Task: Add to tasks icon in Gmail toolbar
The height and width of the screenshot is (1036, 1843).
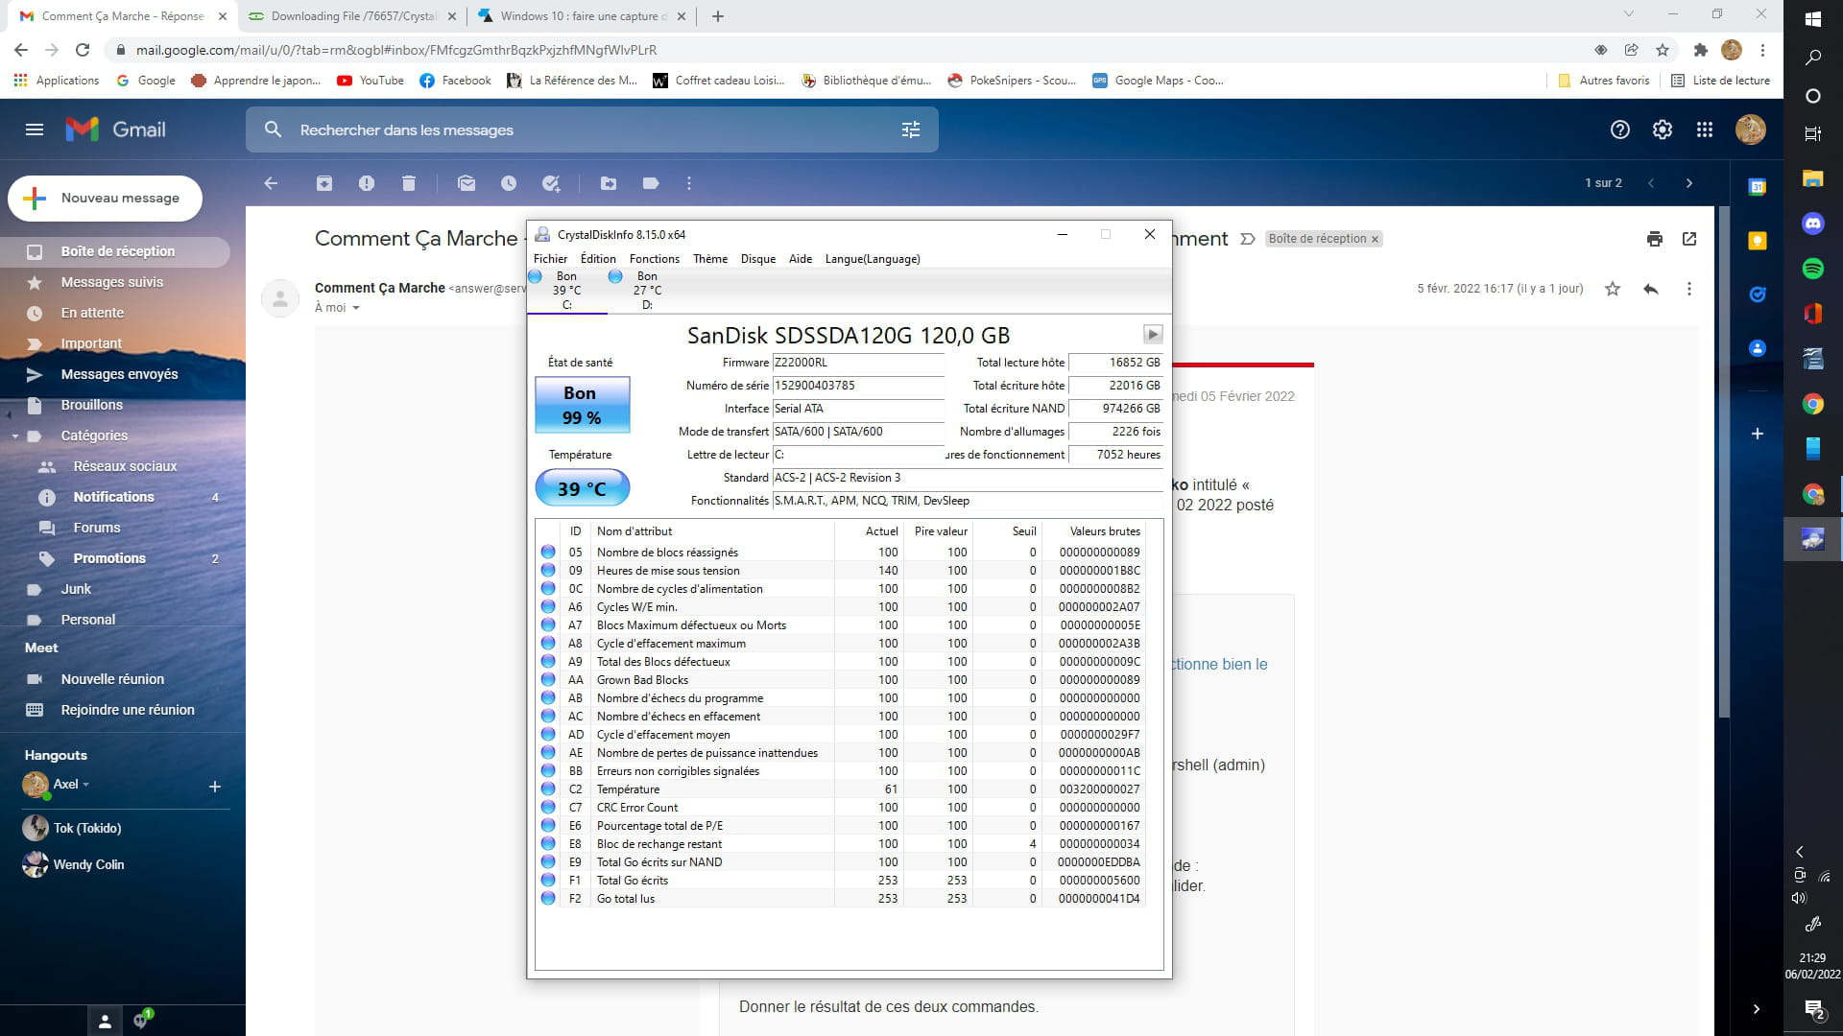Action: point(551,183)
